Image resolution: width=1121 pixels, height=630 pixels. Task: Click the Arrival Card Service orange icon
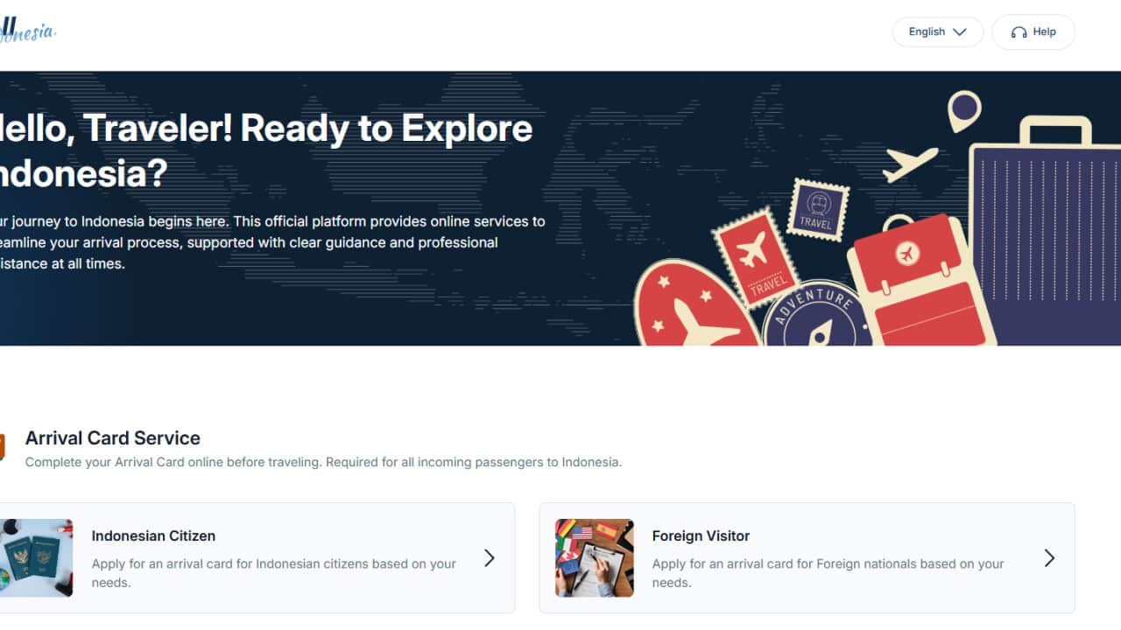(3, 446)
